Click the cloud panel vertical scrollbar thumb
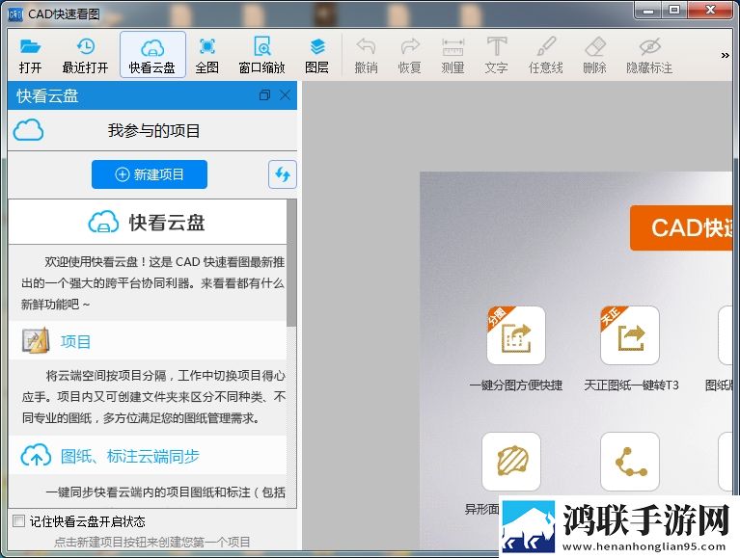Screen dimensions: 740x558 coord(291,262)
